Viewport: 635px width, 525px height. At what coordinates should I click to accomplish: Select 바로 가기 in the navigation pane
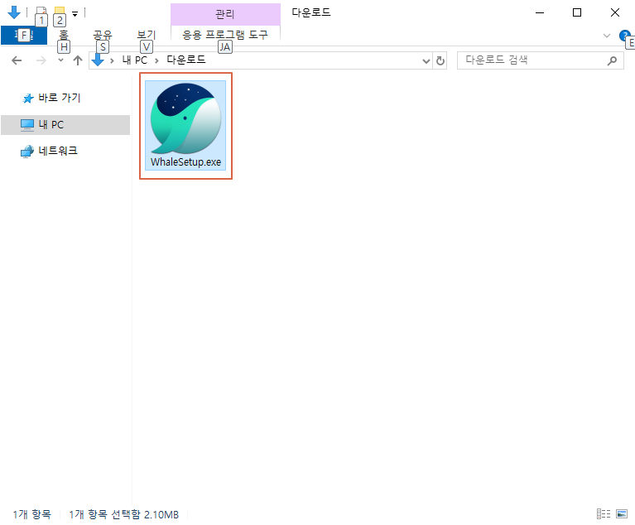tap(59, 98)
